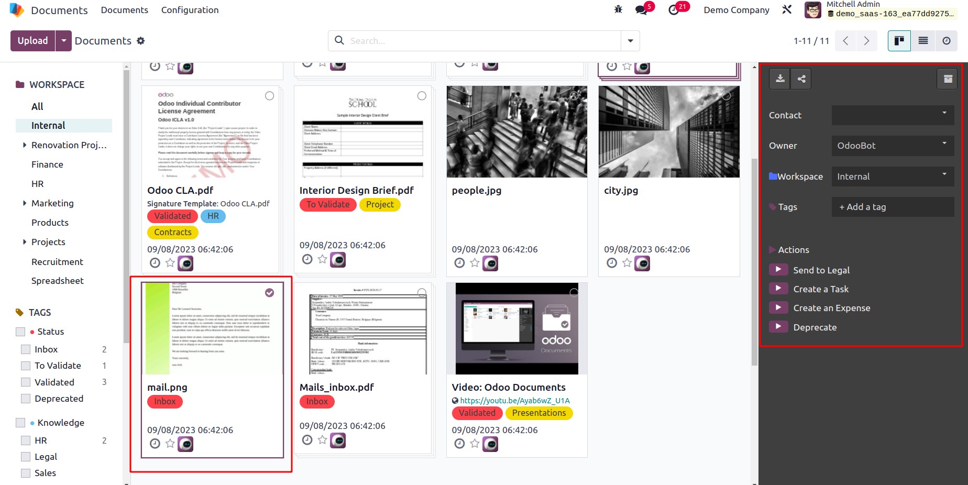Check the Knowledge tag group checkbox
This screenshot has width=968, height=485.
20,423
